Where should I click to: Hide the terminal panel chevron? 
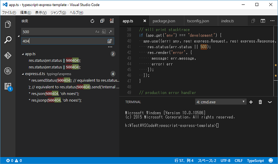click(270, 102)
